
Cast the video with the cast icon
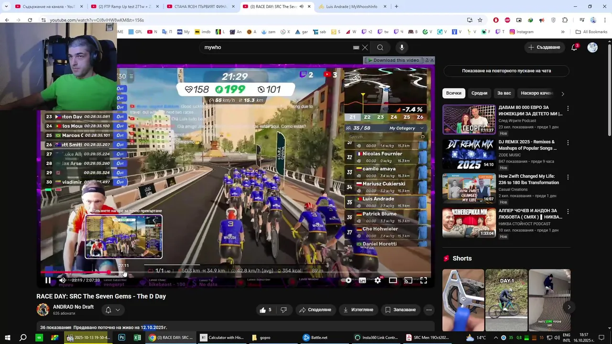[x=408, y=280]
